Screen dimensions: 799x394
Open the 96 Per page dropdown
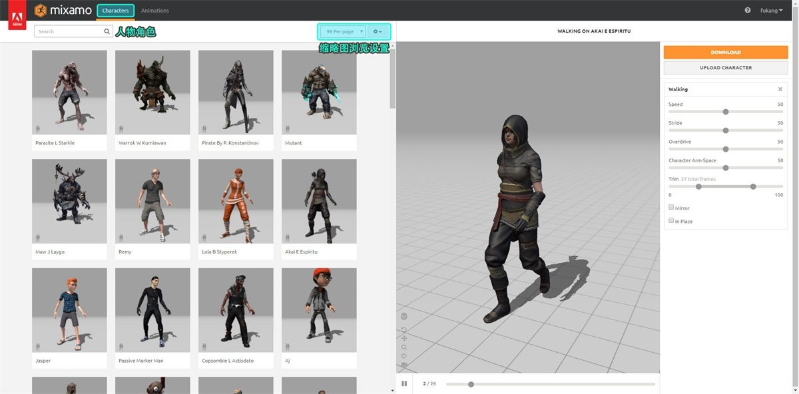[x=343, y=31]
